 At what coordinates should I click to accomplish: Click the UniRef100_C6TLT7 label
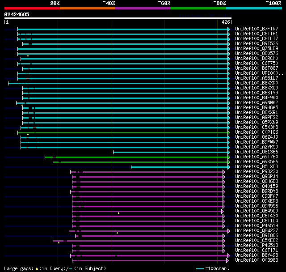coord(257,39)
